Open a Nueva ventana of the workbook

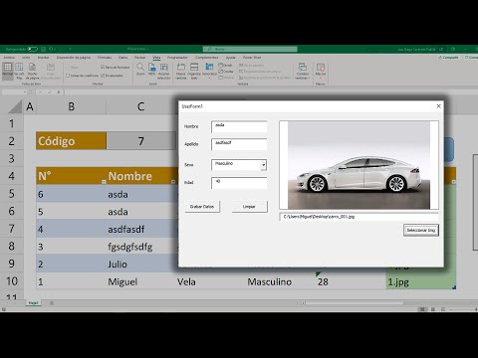181,71
